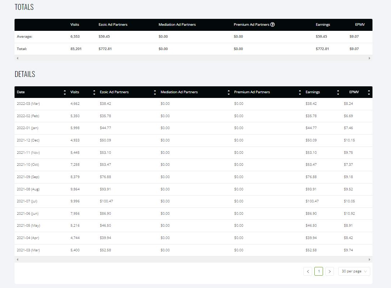Click Ezoic Ad Partners header in Totals

click(x=113, y=25)
